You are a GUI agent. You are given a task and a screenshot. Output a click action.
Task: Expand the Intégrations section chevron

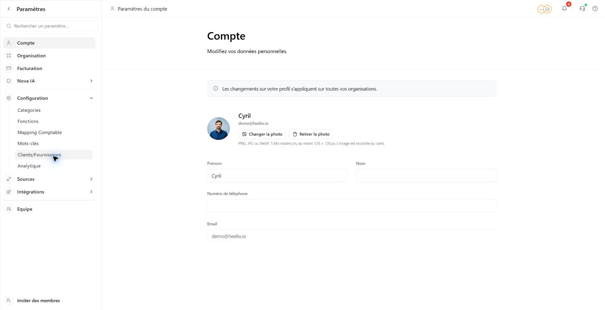coord(91,192)
